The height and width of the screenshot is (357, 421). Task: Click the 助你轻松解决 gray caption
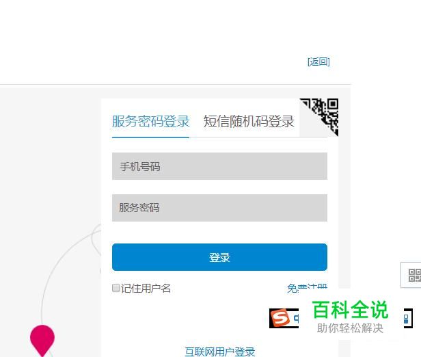tap(350, 328)
